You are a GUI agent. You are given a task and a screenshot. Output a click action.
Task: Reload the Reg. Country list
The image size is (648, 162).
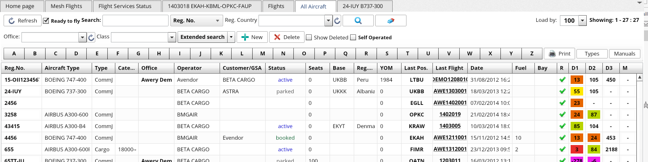point(338,21)
